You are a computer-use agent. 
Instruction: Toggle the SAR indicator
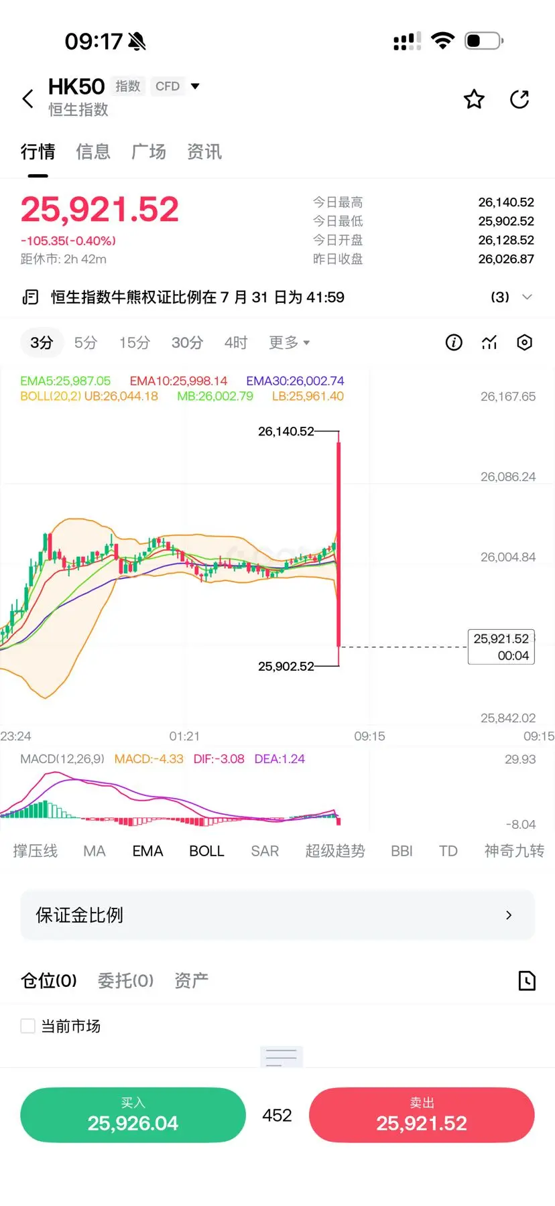[265, 851]
